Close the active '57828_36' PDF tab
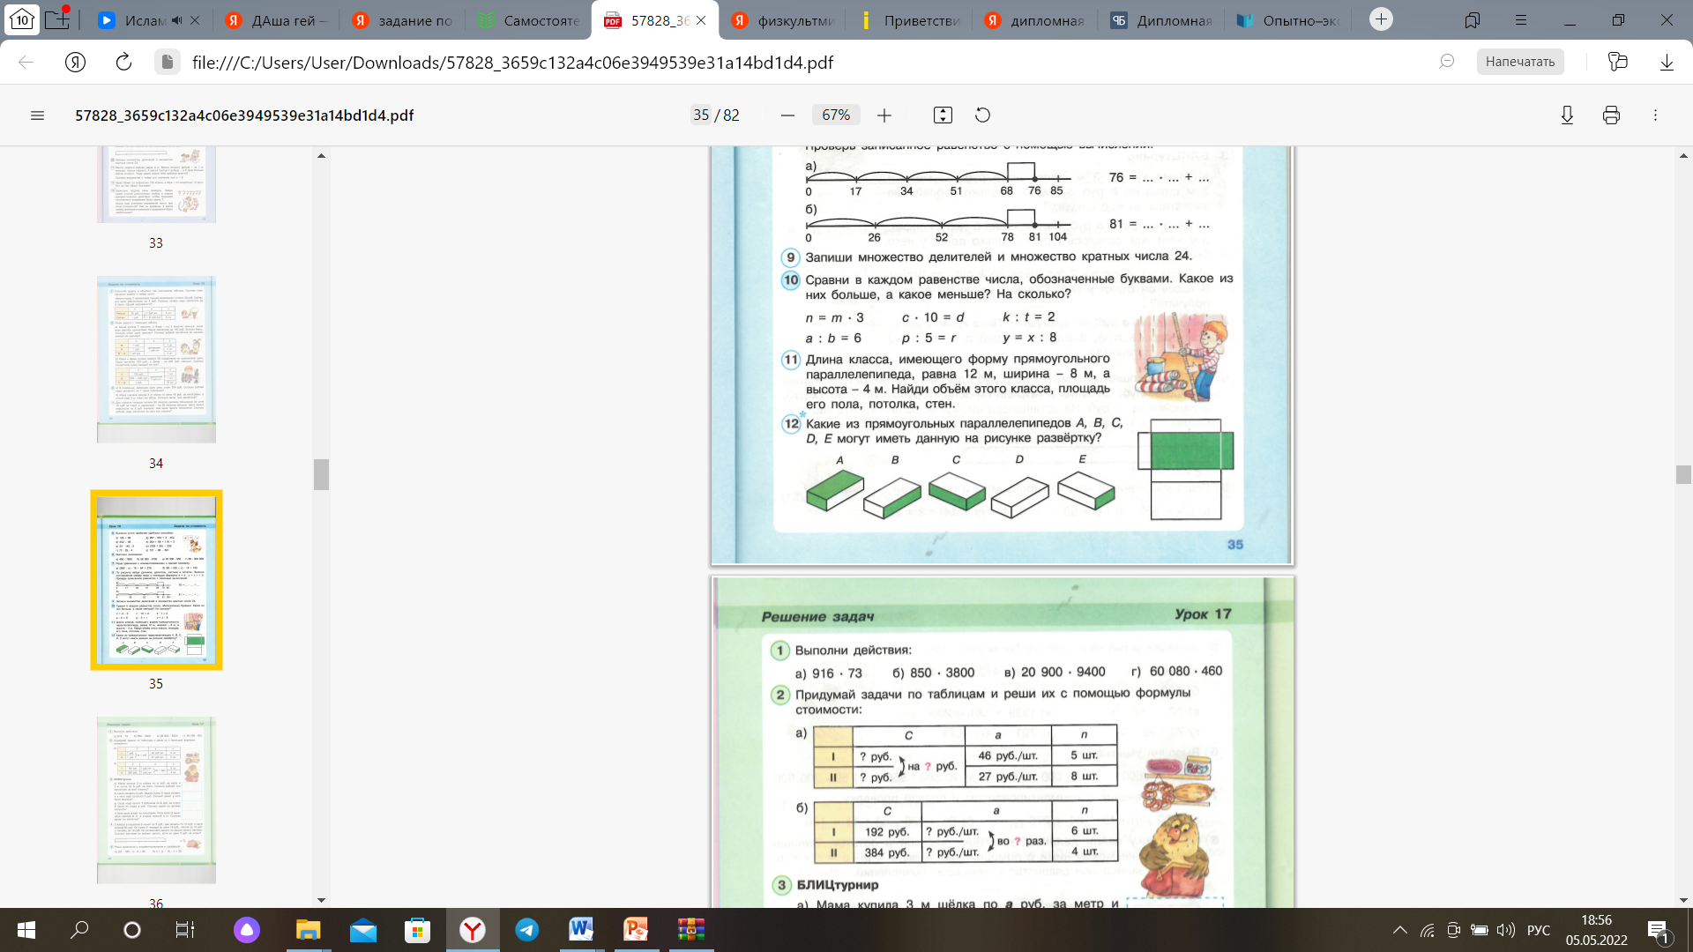The height and width of the screenshot is (952, 1693). pos(701,20)
